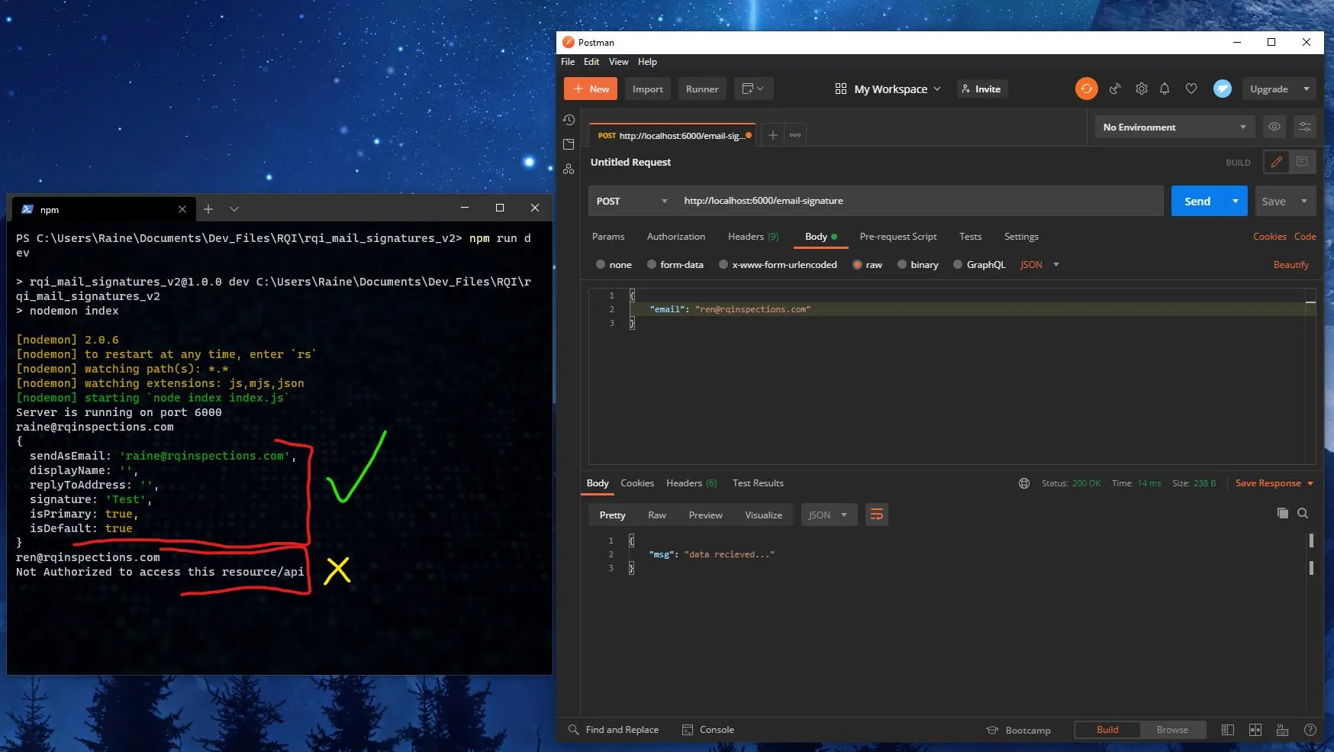Click the Import button
The height and width of the screenshot is (752, 1334).
[647, 89]
